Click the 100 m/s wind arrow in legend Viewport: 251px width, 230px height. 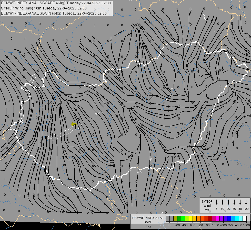click(246, 202)
